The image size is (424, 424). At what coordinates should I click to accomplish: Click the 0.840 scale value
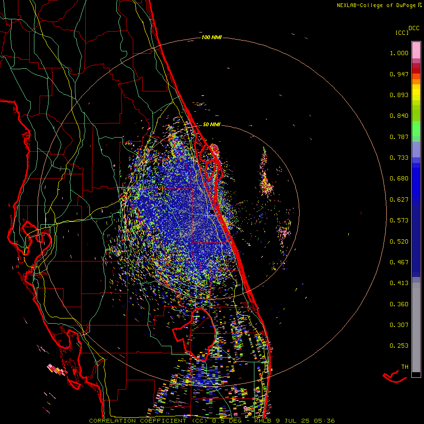pyautogui.click(x=399, y=116)
